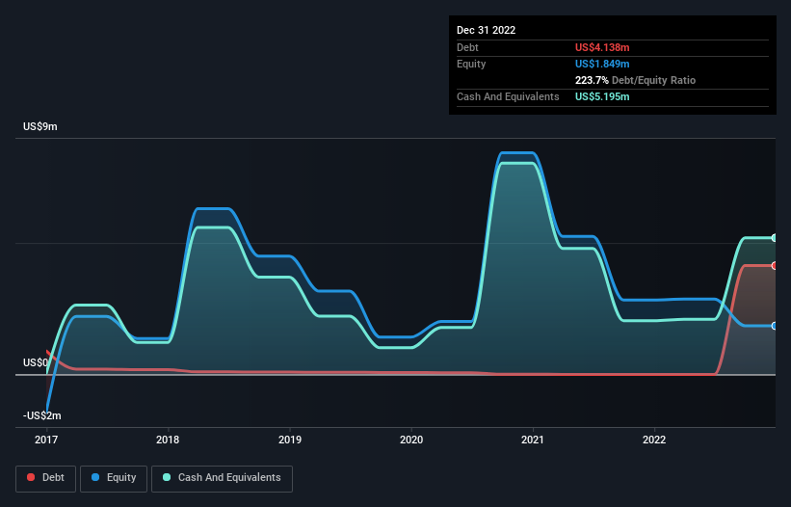Click the US$1.849m equity value
The width and height of the screenshot is (791, 507).
tap(602, 64)
